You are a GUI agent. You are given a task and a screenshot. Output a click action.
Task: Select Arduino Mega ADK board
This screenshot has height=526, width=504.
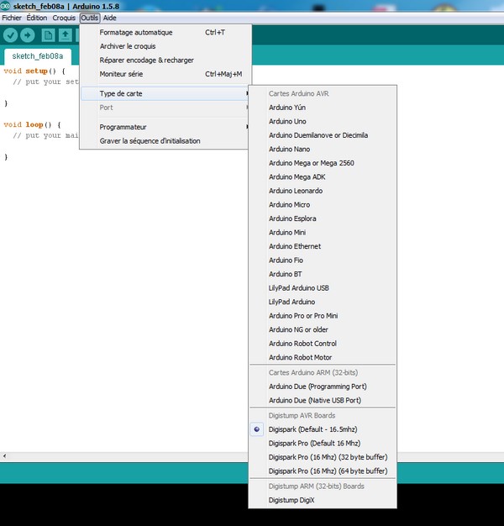[323, 176]
